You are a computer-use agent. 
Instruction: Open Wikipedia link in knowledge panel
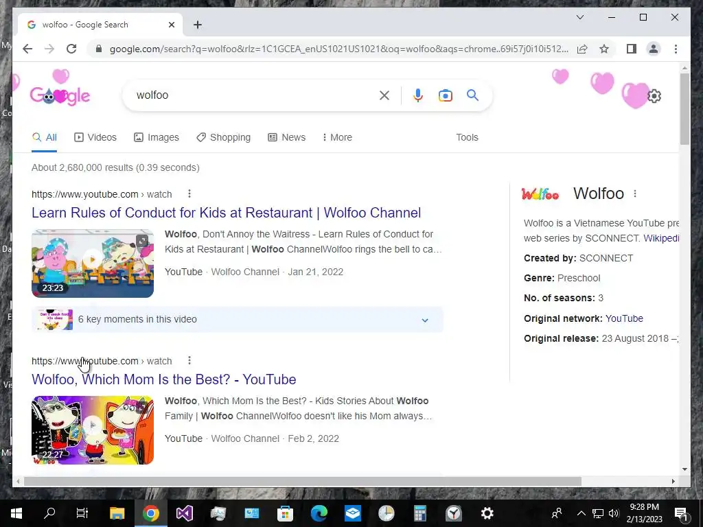662,238
